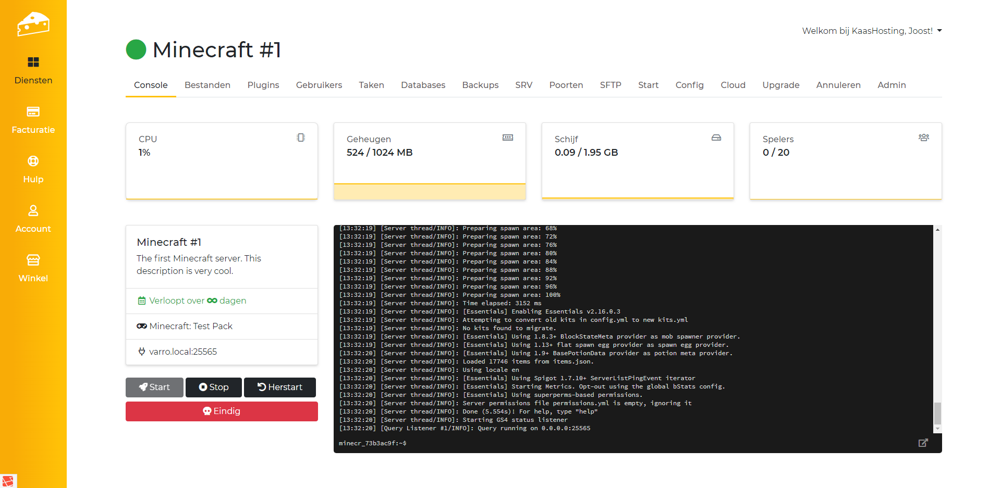1001x488 pixels.
Task: Expand the Welkom bij KaasHosting user dropdown
Action: tap(872, 31)
